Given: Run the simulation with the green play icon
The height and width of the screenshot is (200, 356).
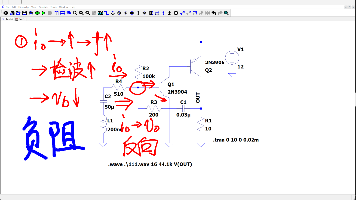Looking at the screenshot, I should tap(44, 13).
